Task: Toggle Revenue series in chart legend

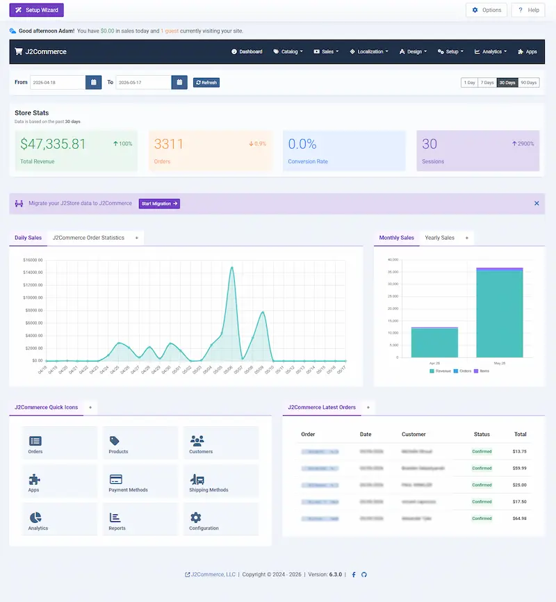Action: [441, 371]
